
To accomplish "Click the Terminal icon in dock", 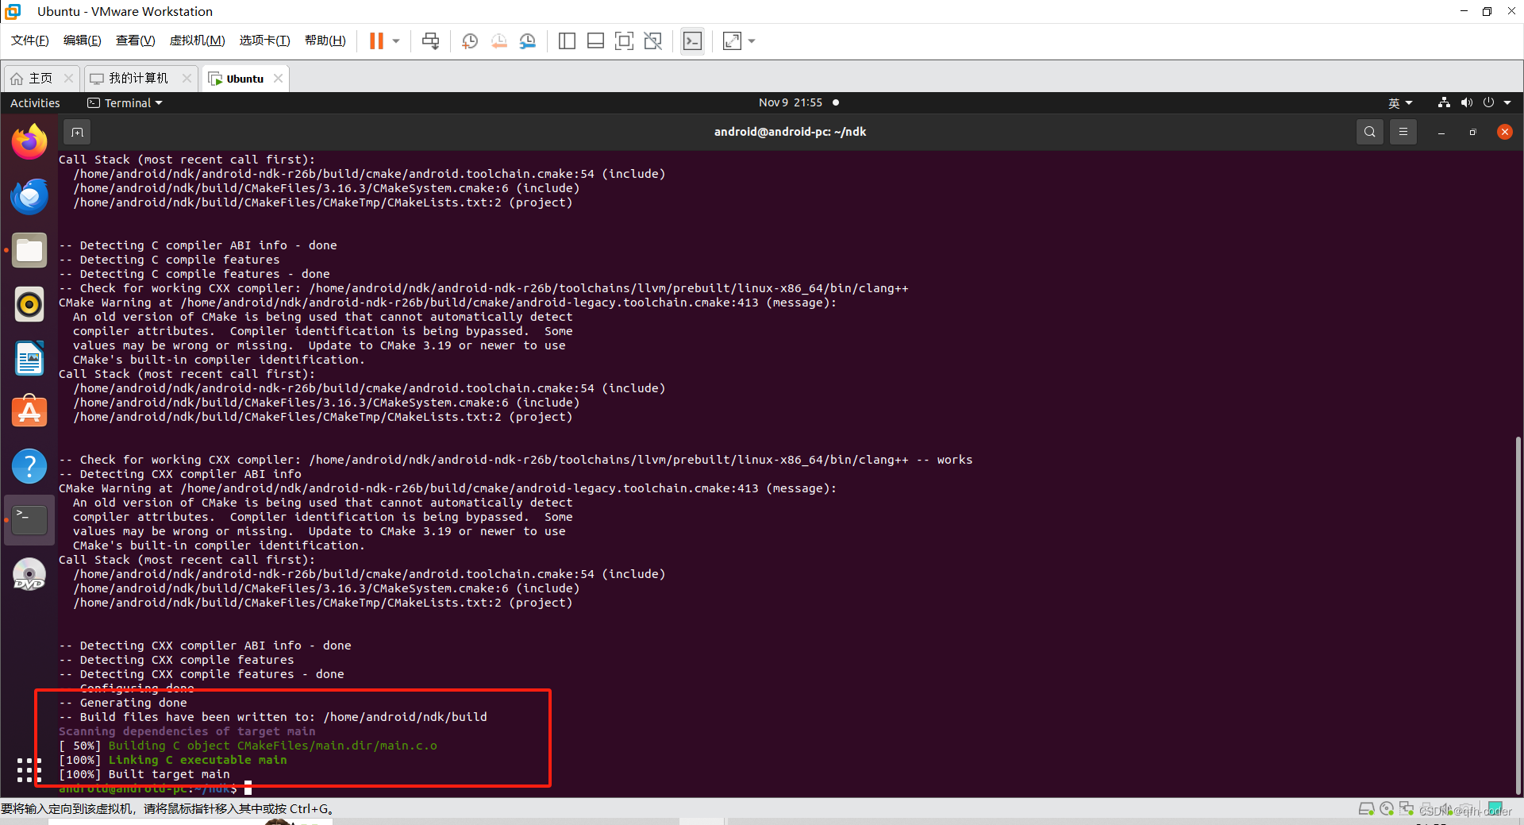I will 29,520.
